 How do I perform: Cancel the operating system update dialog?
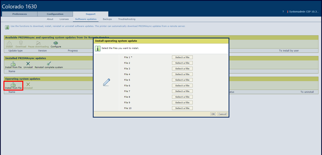pos(222,114)
